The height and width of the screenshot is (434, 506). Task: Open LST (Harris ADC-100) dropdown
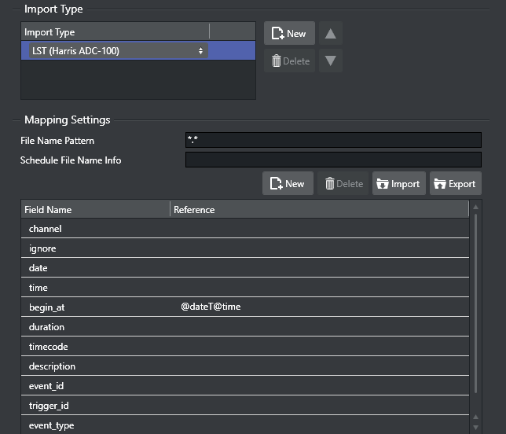pos(118,51)
